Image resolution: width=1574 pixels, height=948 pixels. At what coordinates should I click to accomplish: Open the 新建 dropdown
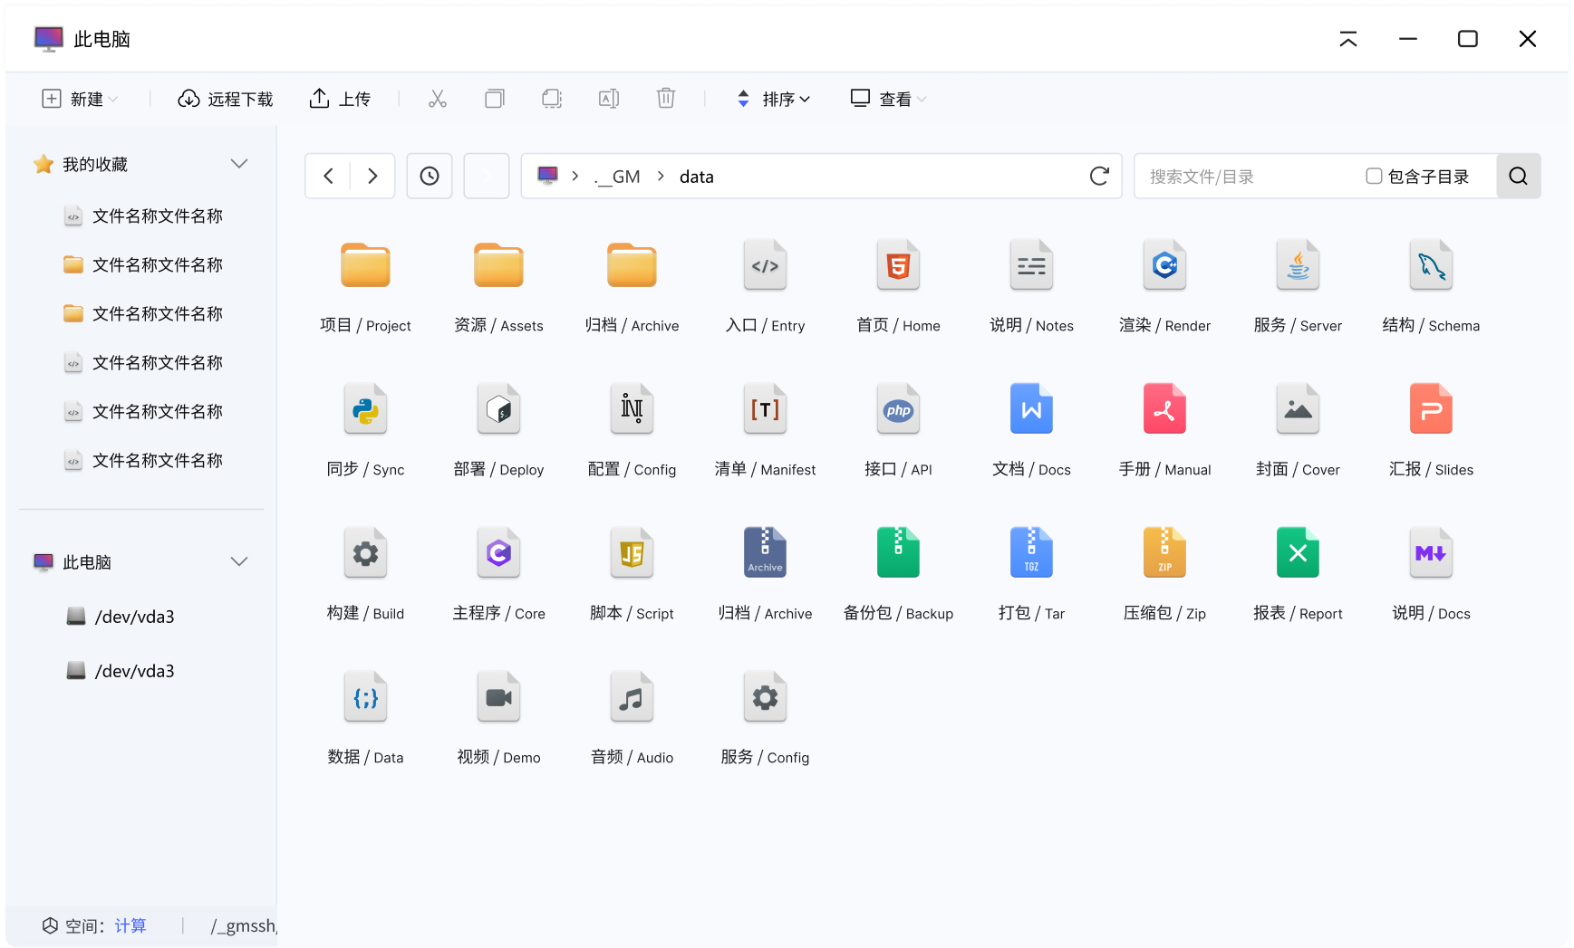[x=80, y=99]
